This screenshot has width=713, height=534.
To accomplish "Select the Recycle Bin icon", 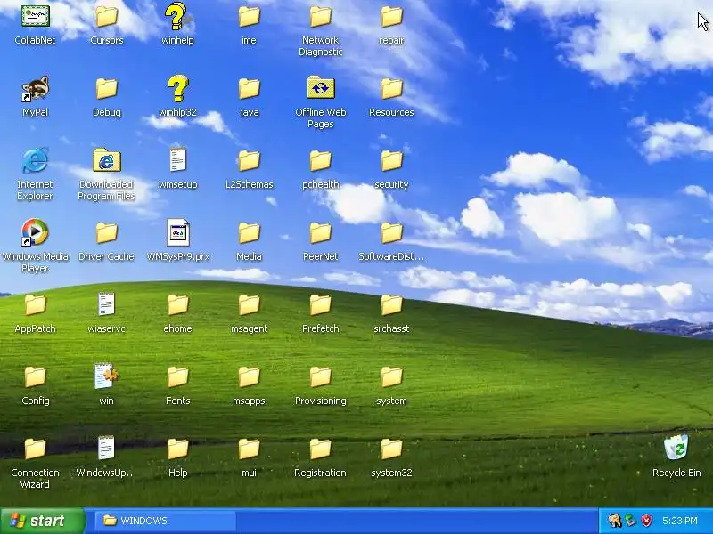I will coord(676,449).
